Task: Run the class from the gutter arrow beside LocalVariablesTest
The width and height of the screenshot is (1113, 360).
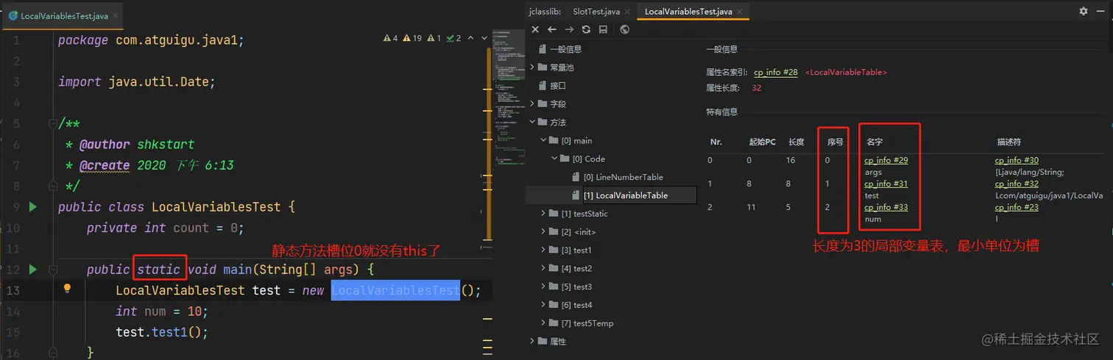Action: point(32,207)
